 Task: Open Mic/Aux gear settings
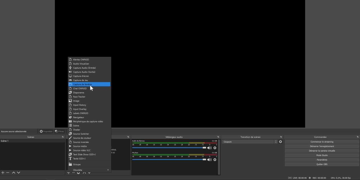[215, 160]
